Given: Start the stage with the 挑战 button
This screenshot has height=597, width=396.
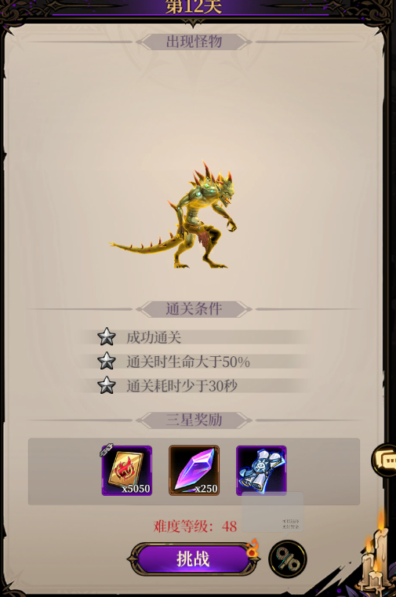Looking at the screenshot, I should [x=193, y=559].
